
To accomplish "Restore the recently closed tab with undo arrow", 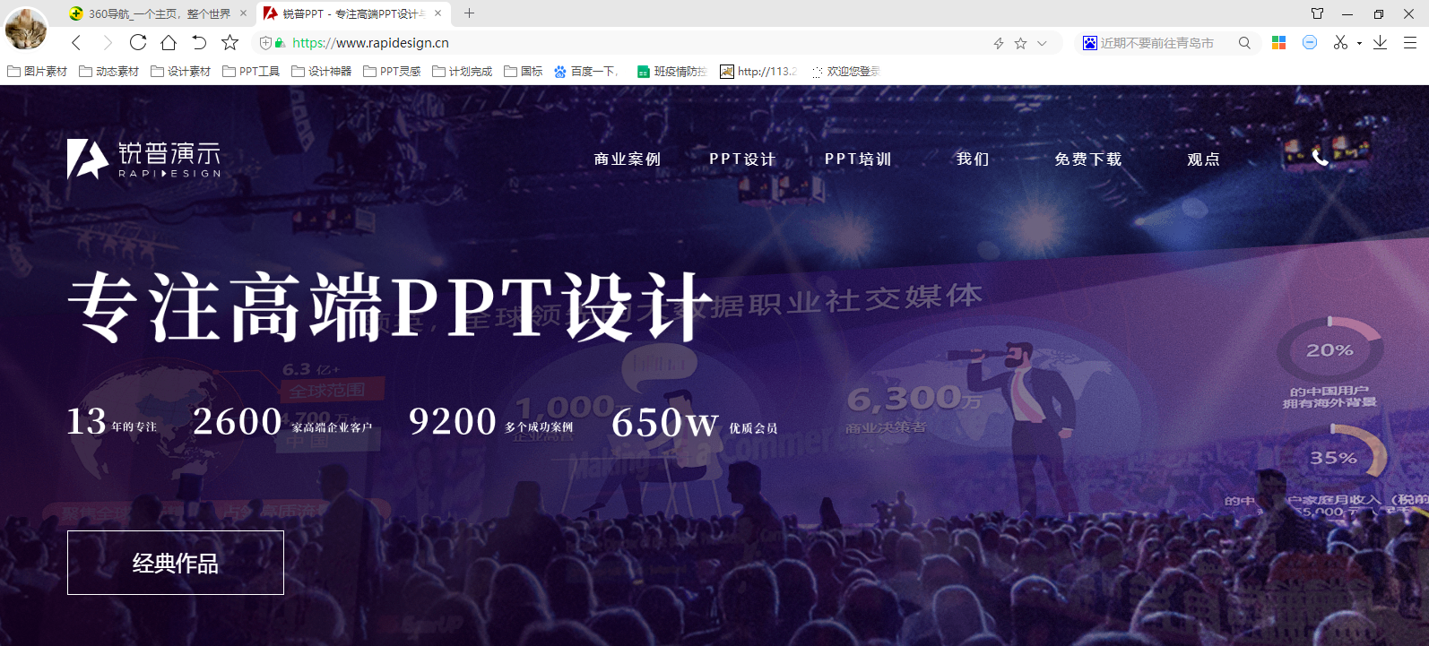I will coord(199,42).
